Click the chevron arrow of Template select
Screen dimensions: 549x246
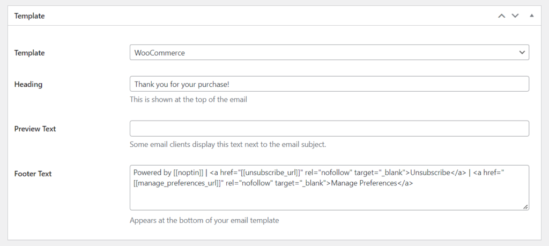522,53
